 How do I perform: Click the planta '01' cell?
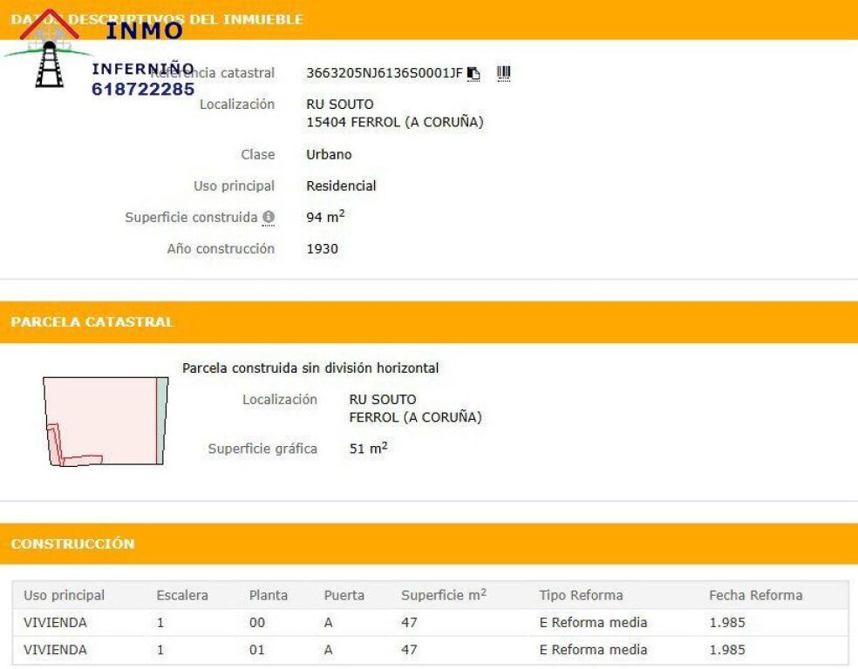(257, 650)
